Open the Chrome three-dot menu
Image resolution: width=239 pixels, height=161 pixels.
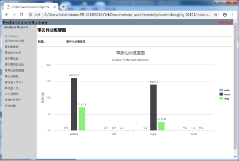(x=232, y=15)
